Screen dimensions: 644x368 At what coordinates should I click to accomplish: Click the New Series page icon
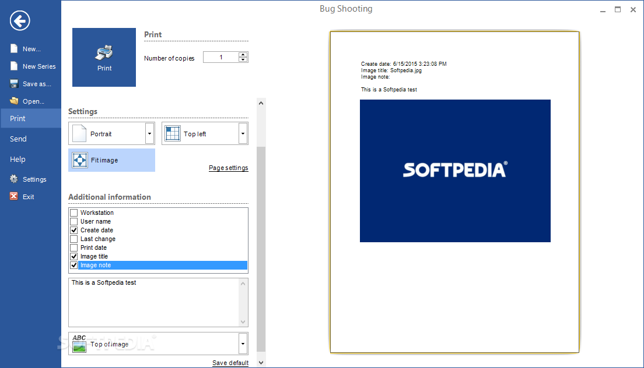[14, 66]
